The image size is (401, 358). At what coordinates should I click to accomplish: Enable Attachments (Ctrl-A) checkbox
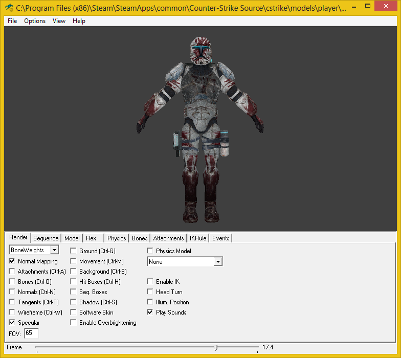12,271
